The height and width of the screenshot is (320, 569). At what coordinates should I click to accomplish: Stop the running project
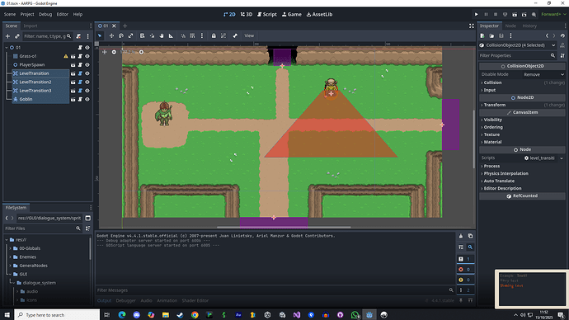[496, 15]
